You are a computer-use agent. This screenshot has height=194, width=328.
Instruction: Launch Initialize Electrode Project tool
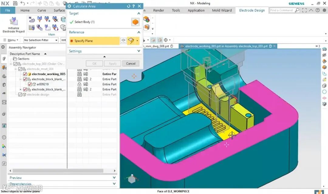point(14,25)
